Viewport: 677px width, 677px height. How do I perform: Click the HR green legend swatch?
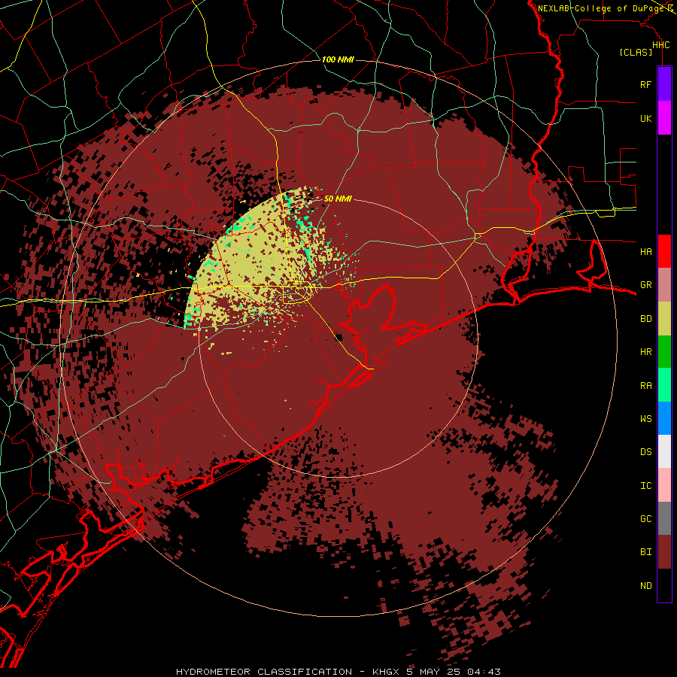664,352
